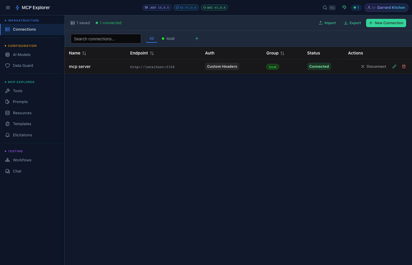This screenshot has width=412, height=265.
Task: Select the All connections tab
Action: pyautogui.click(x=151, y=38)
